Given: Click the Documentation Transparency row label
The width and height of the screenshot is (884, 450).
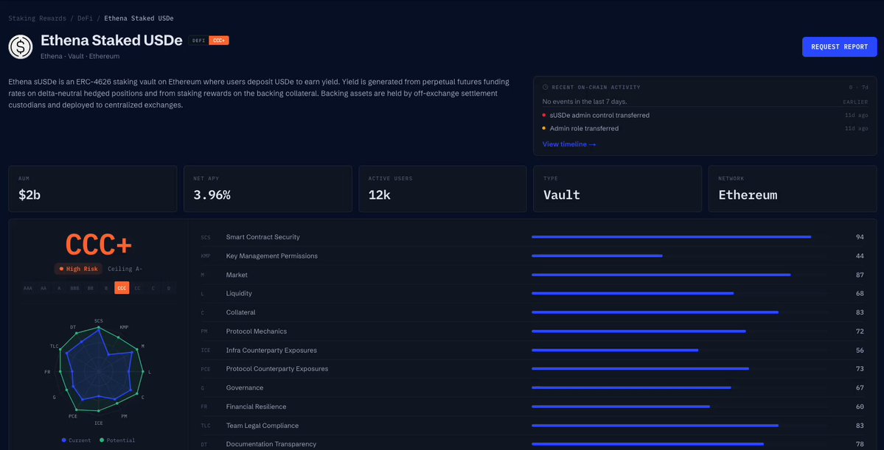Looking at the screenshot, I should point(271,444).
